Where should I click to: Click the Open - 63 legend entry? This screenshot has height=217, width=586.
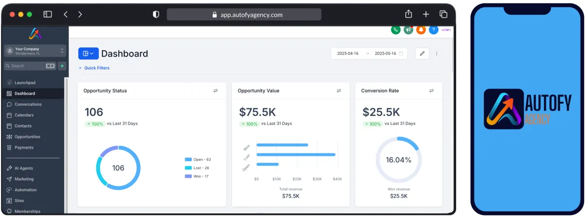(198, 159)
